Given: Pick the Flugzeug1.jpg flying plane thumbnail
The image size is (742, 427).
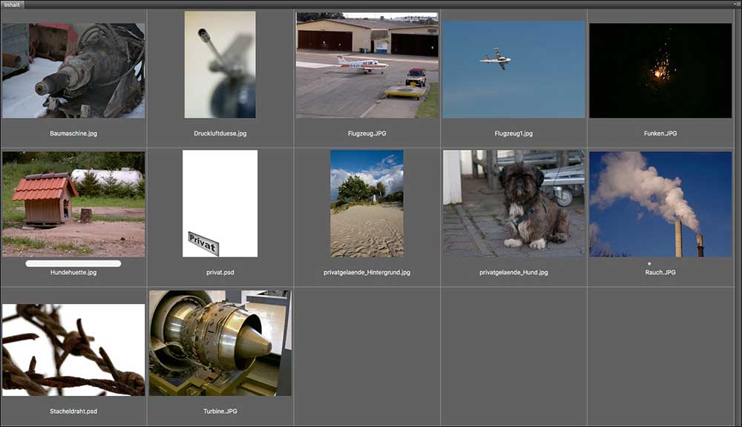Looking at the screenshot, I should click(513, 70).
